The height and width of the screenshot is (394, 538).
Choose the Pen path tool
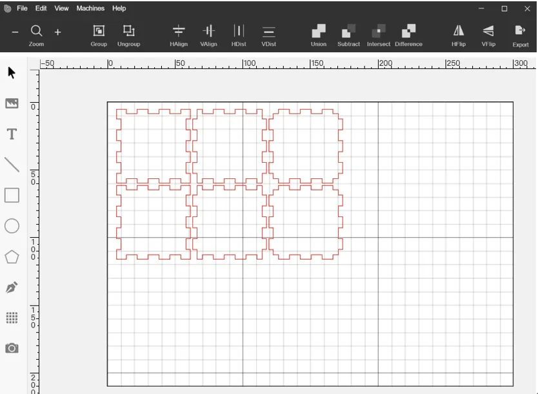pos(12,287)
